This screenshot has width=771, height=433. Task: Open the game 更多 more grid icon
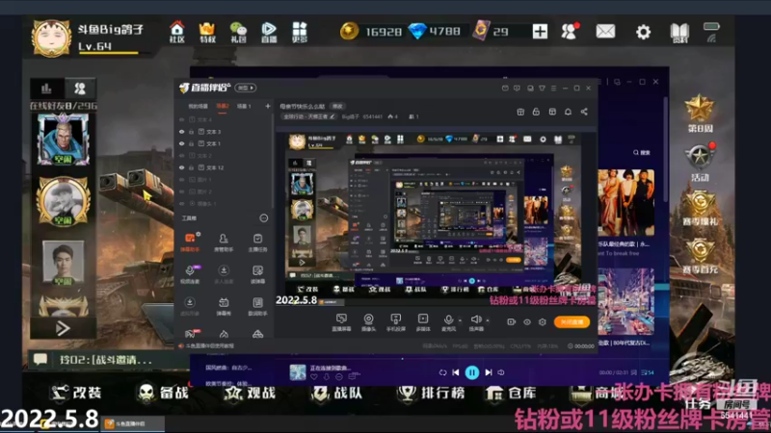pyautogui.click(x=300, y=32)
